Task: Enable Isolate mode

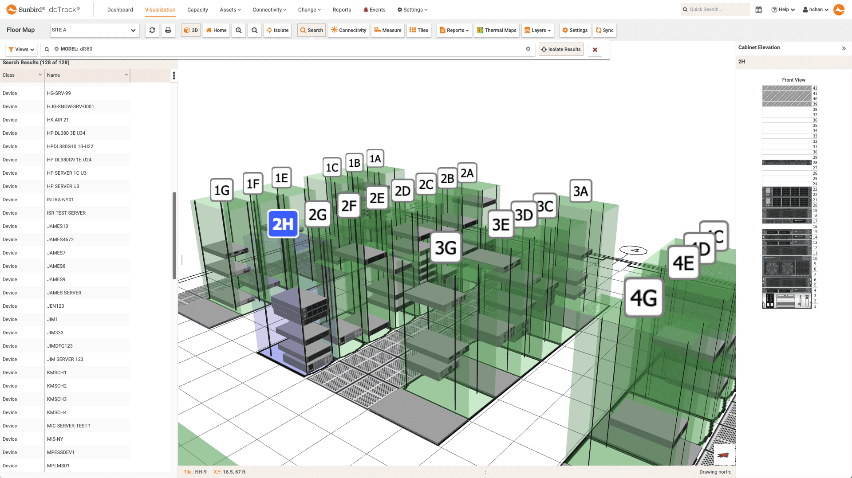Action: pos(277,30)
